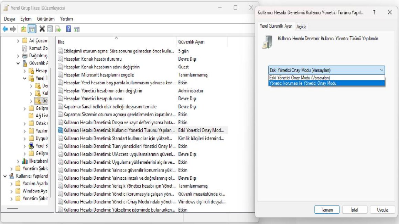Viewport: 399px width, 224px height.
Task: Click the 'Komut Do' script icon in tree
Action: click(25, 48)
